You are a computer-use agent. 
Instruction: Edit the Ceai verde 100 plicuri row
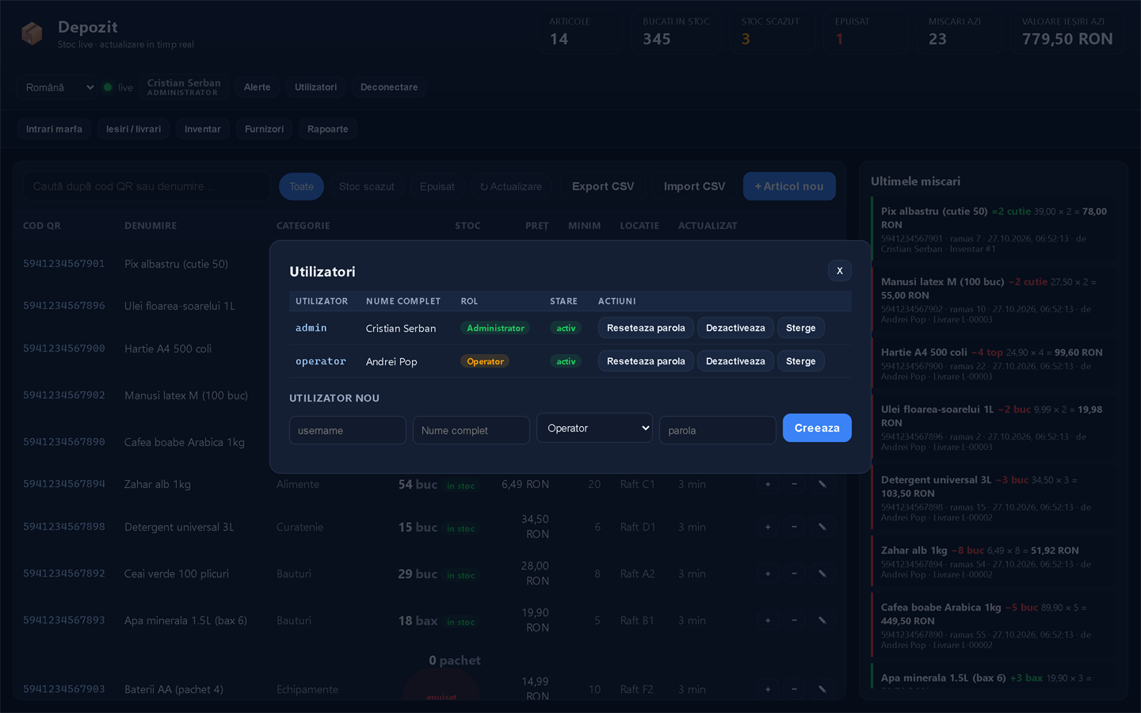[x=822, y=574]
